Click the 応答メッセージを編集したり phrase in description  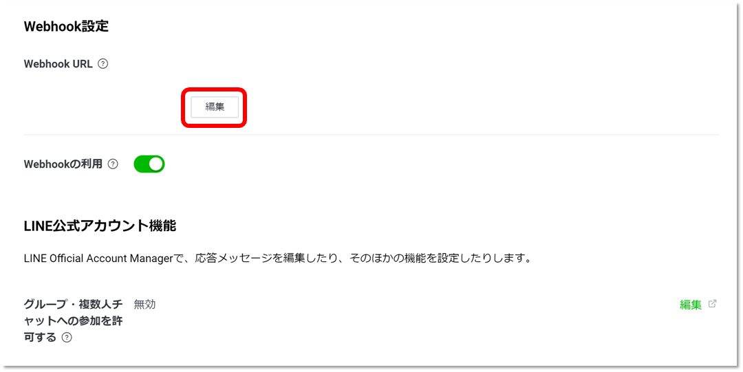pyautogui.click(x=270, y=259)
